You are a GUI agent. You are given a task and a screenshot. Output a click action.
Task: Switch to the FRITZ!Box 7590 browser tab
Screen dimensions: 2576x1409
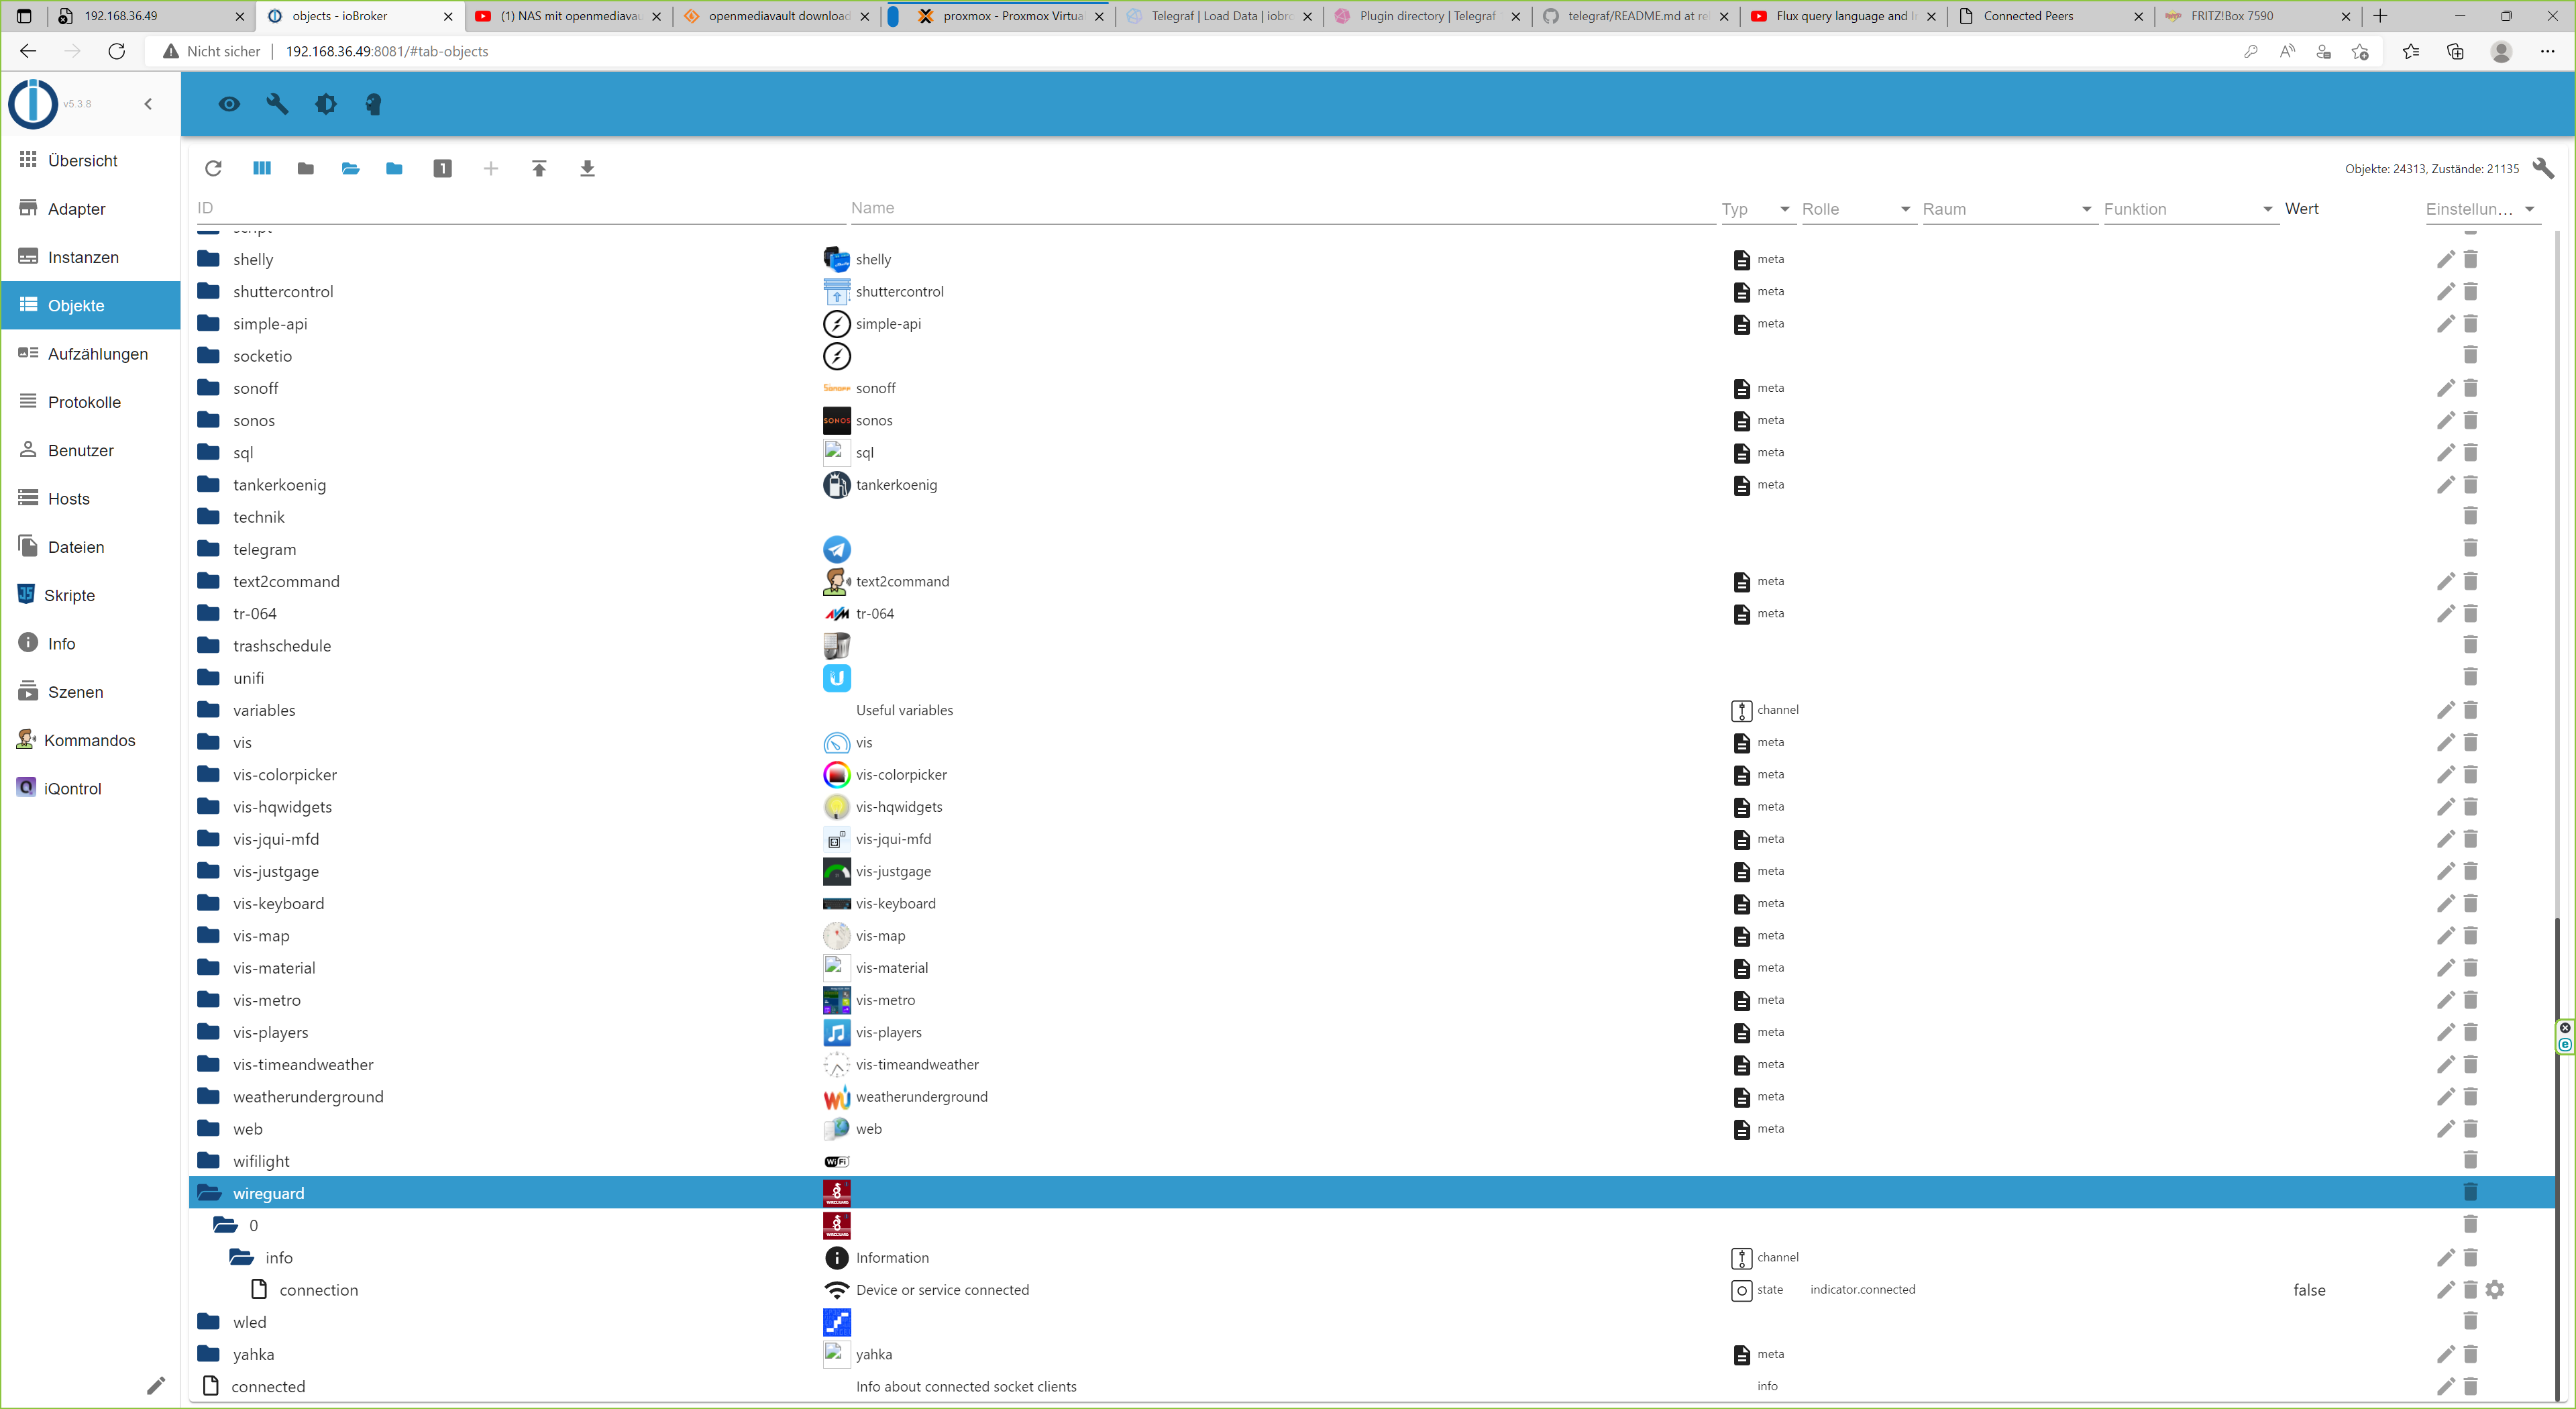(2231, 16)
